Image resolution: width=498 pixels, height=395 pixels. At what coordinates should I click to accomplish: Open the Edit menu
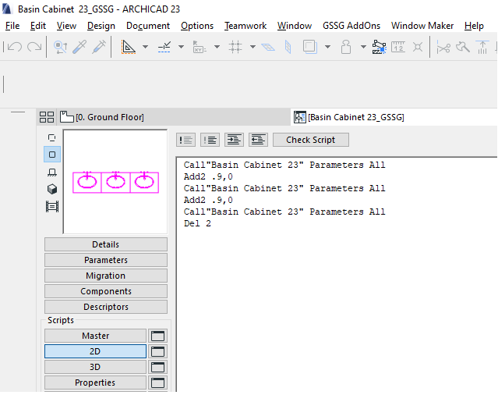tap(38, 26)
